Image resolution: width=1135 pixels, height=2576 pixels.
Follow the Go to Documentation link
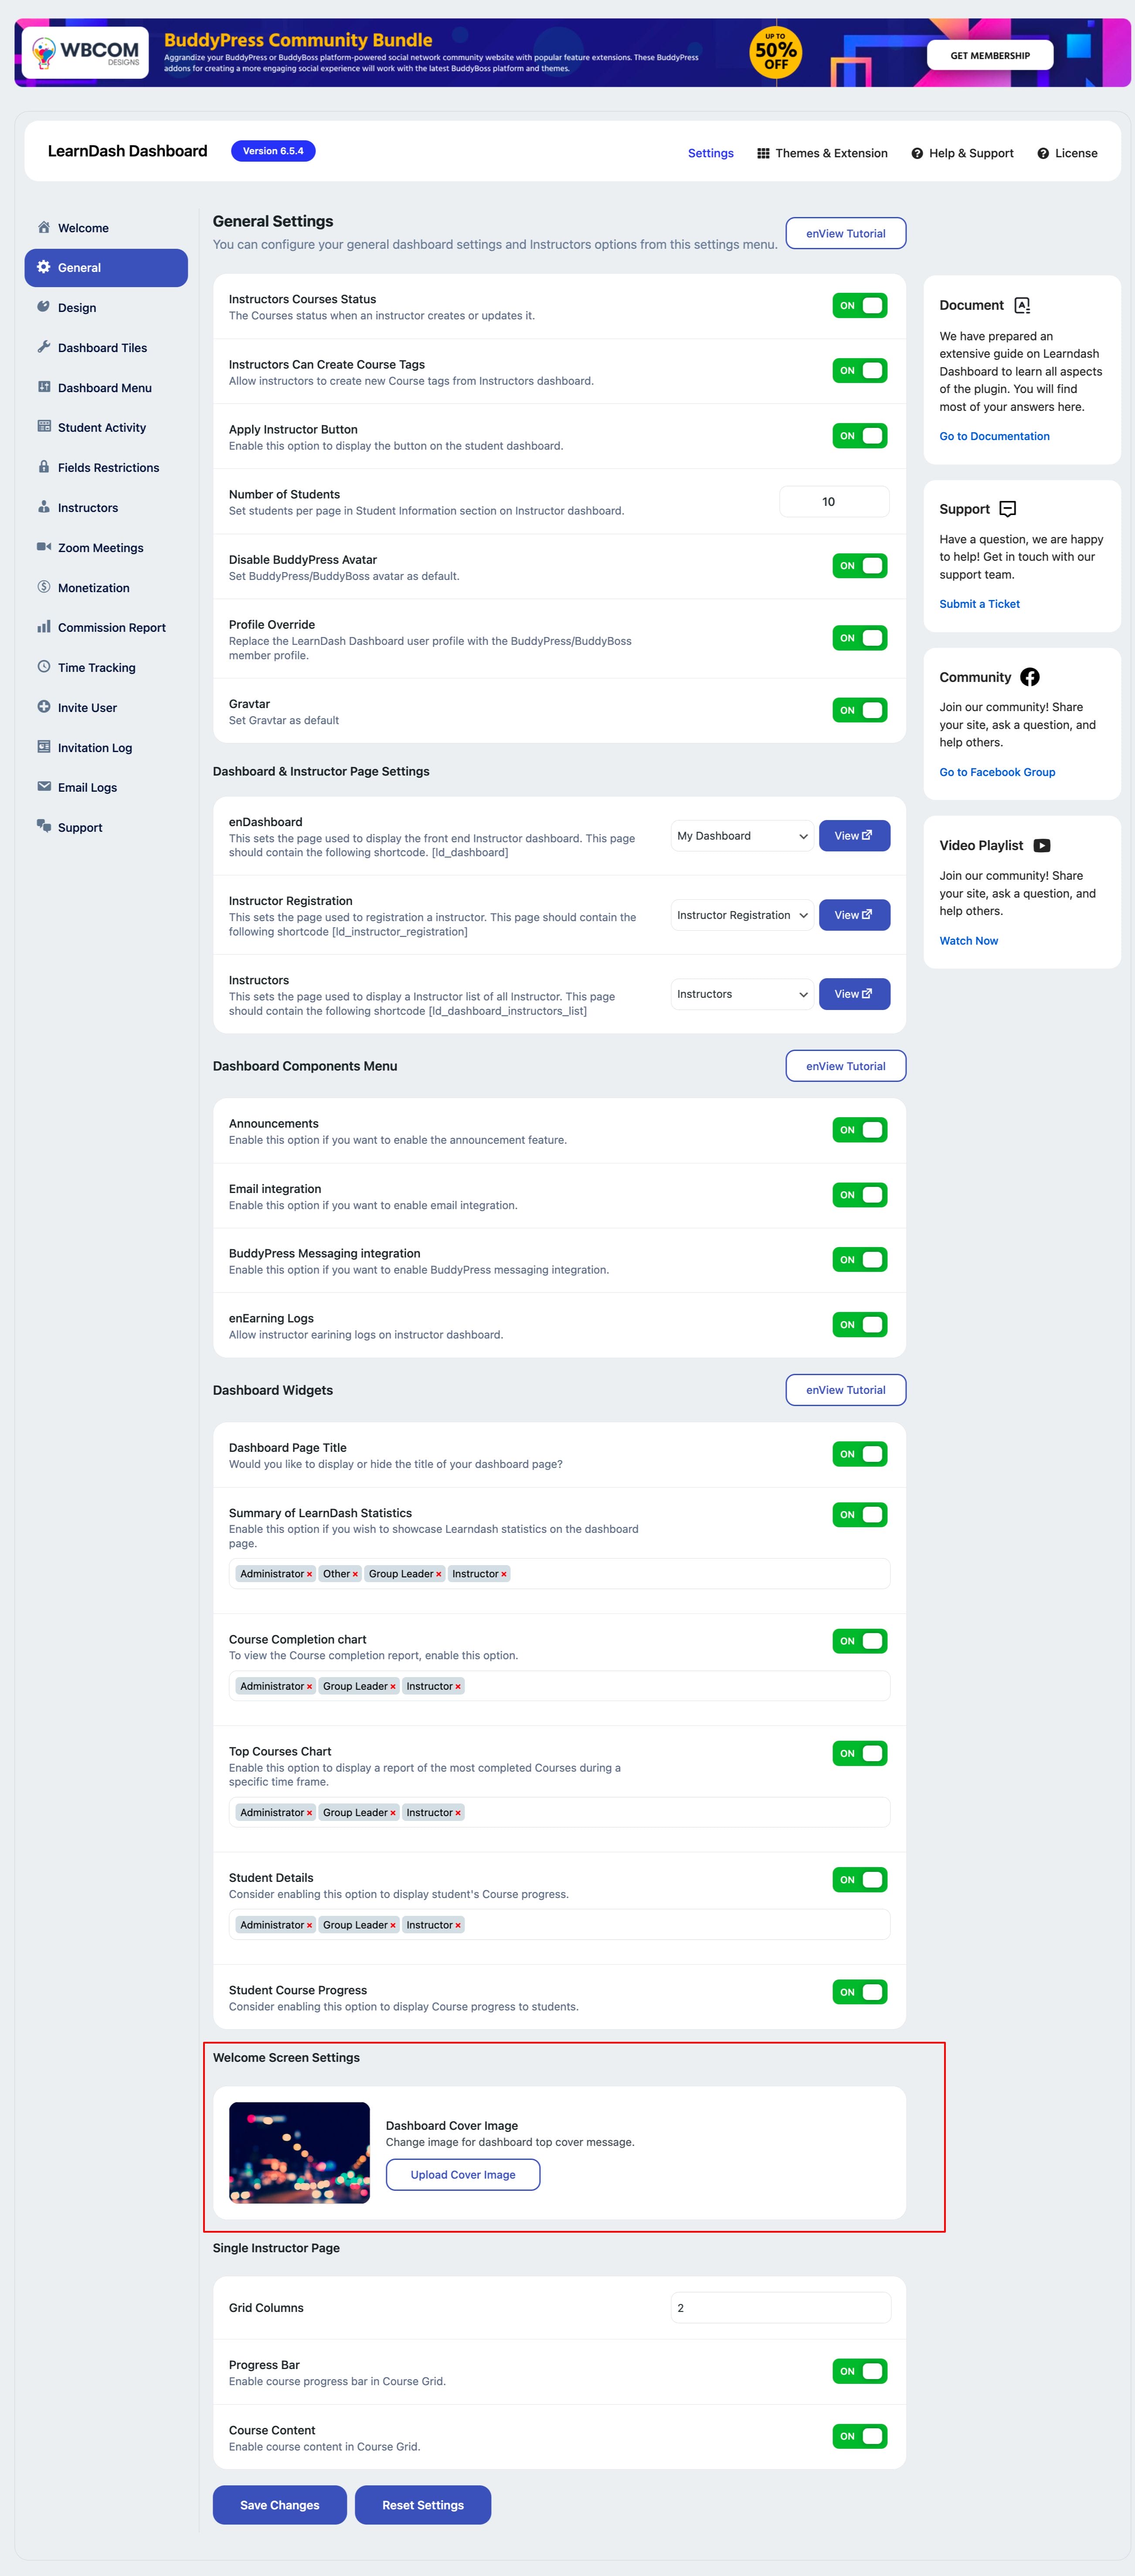tap(994, 436)
